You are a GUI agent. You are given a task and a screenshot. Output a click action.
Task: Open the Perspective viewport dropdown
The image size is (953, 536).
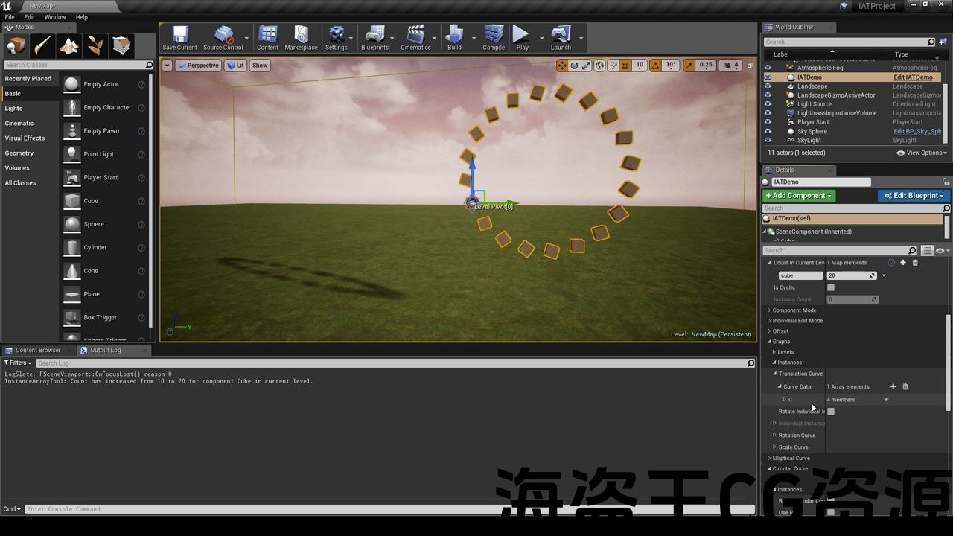tap(198, 66)
